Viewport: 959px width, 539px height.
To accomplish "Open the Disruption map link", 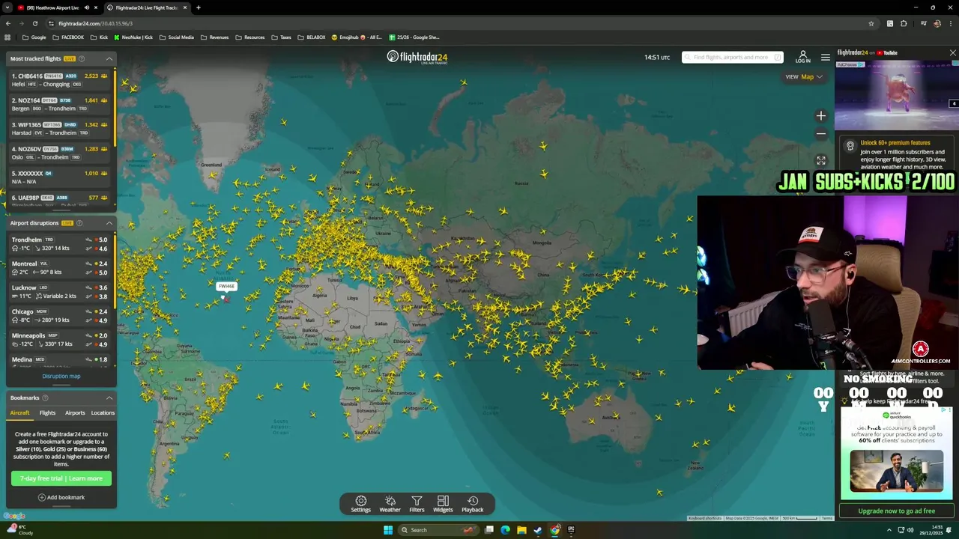I will pyautogui.click(x=61, y=376).
